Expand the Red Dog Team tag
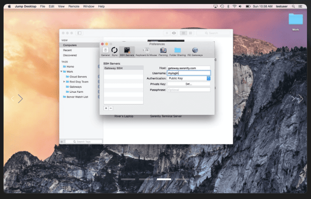The width and height of the screenshot is (311, 199). pos(64,82)
